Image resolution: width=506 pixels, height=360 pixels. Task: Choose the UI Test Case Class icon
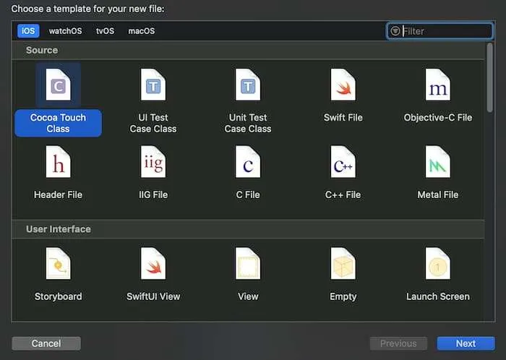pos(153,85)
